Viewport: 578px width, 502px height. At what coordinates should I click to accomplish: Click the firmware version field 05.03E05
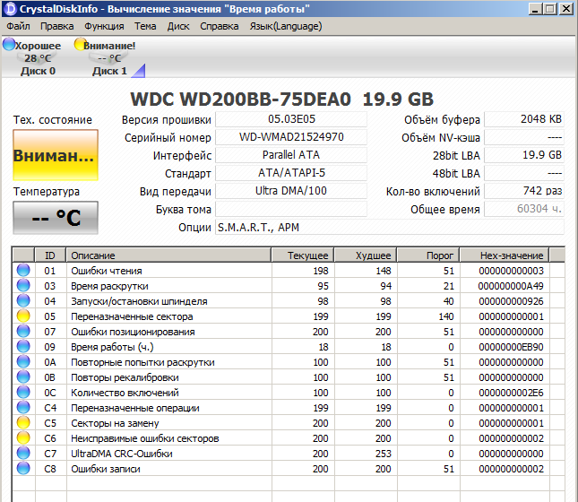[291, 119]
